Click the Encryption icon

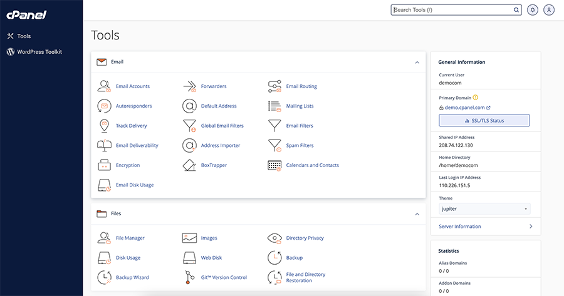coord(104,165)
